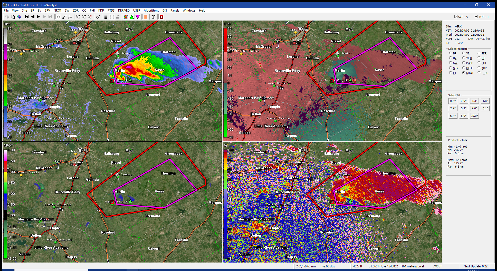Click the grayscale gradient smoothing icon

click(x=106, y=17)
